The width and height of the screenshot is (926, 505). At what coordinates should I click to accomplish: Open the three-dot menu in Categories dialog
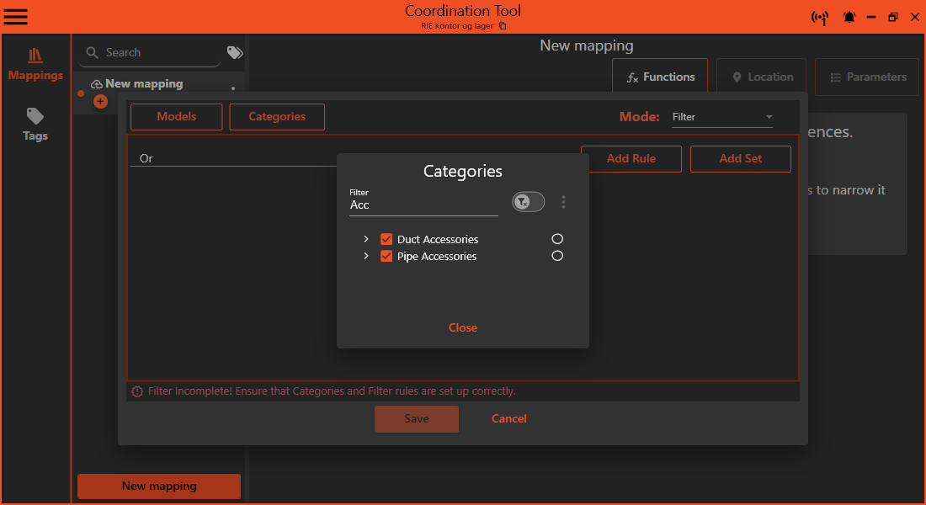tap(563, 202)
